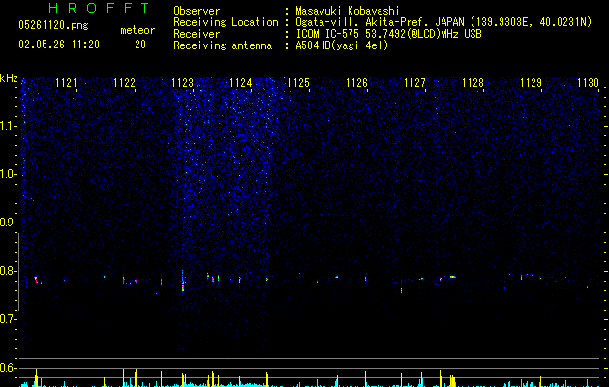Select the file name 05261120.png
Viewport: 609px width, 387px height.
[53, 25]
